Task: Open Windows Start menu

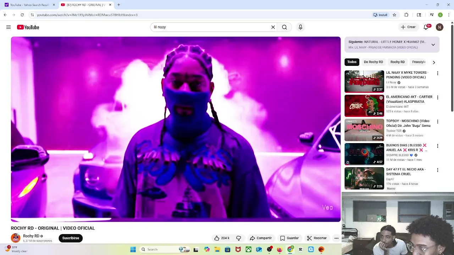Action: click(133, 249)
